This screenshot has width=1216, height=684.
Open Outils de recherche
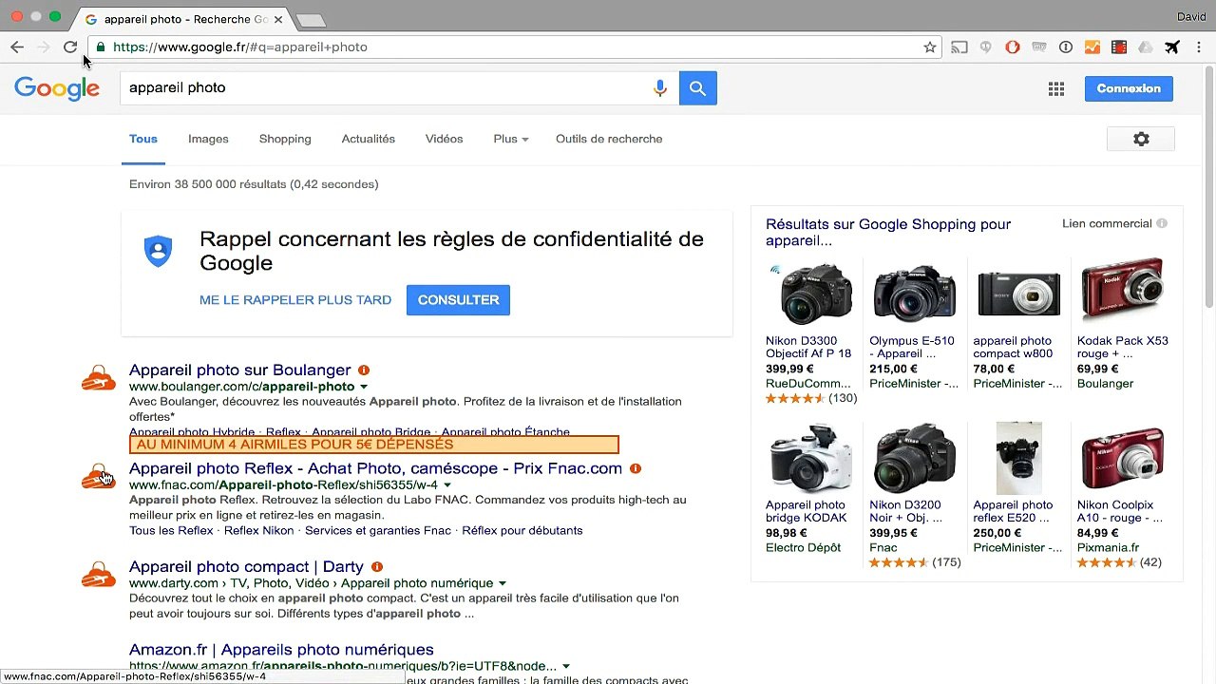(609, 139)
